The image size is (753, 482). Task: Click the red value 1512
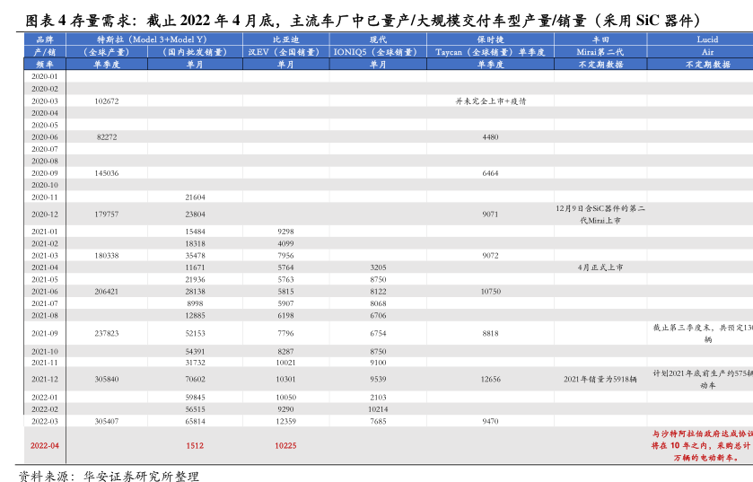(195, 445)
